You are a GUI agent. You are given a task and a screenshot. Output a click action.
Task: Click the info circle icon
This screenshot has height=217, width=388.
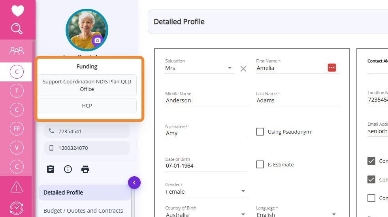[68, 169]
